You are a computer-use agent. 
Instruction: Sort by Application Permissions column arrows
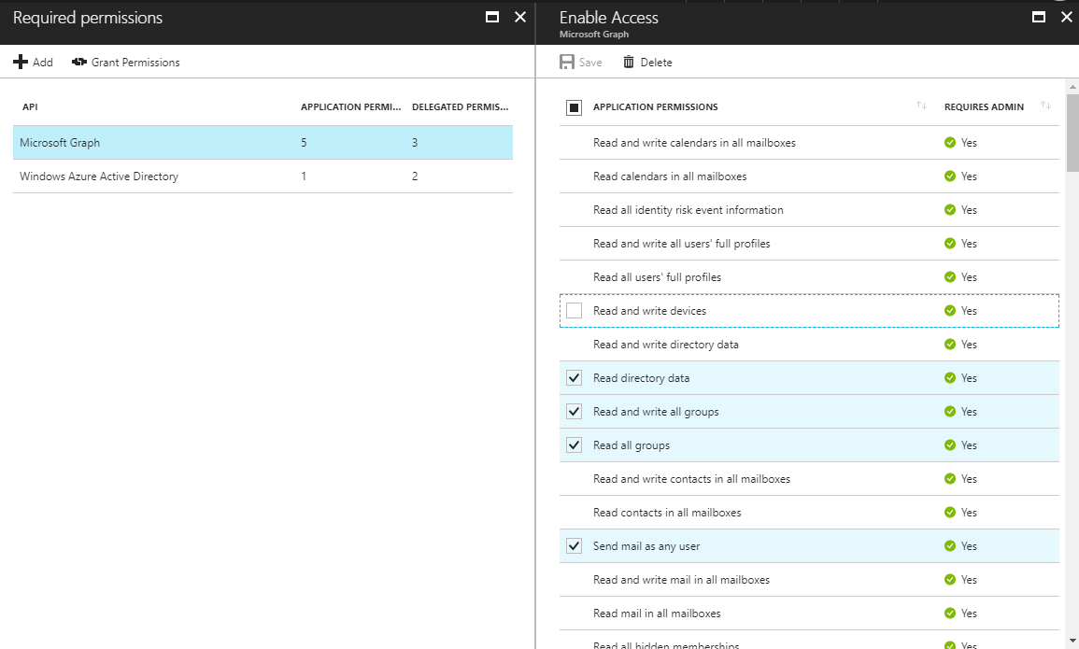921,106
